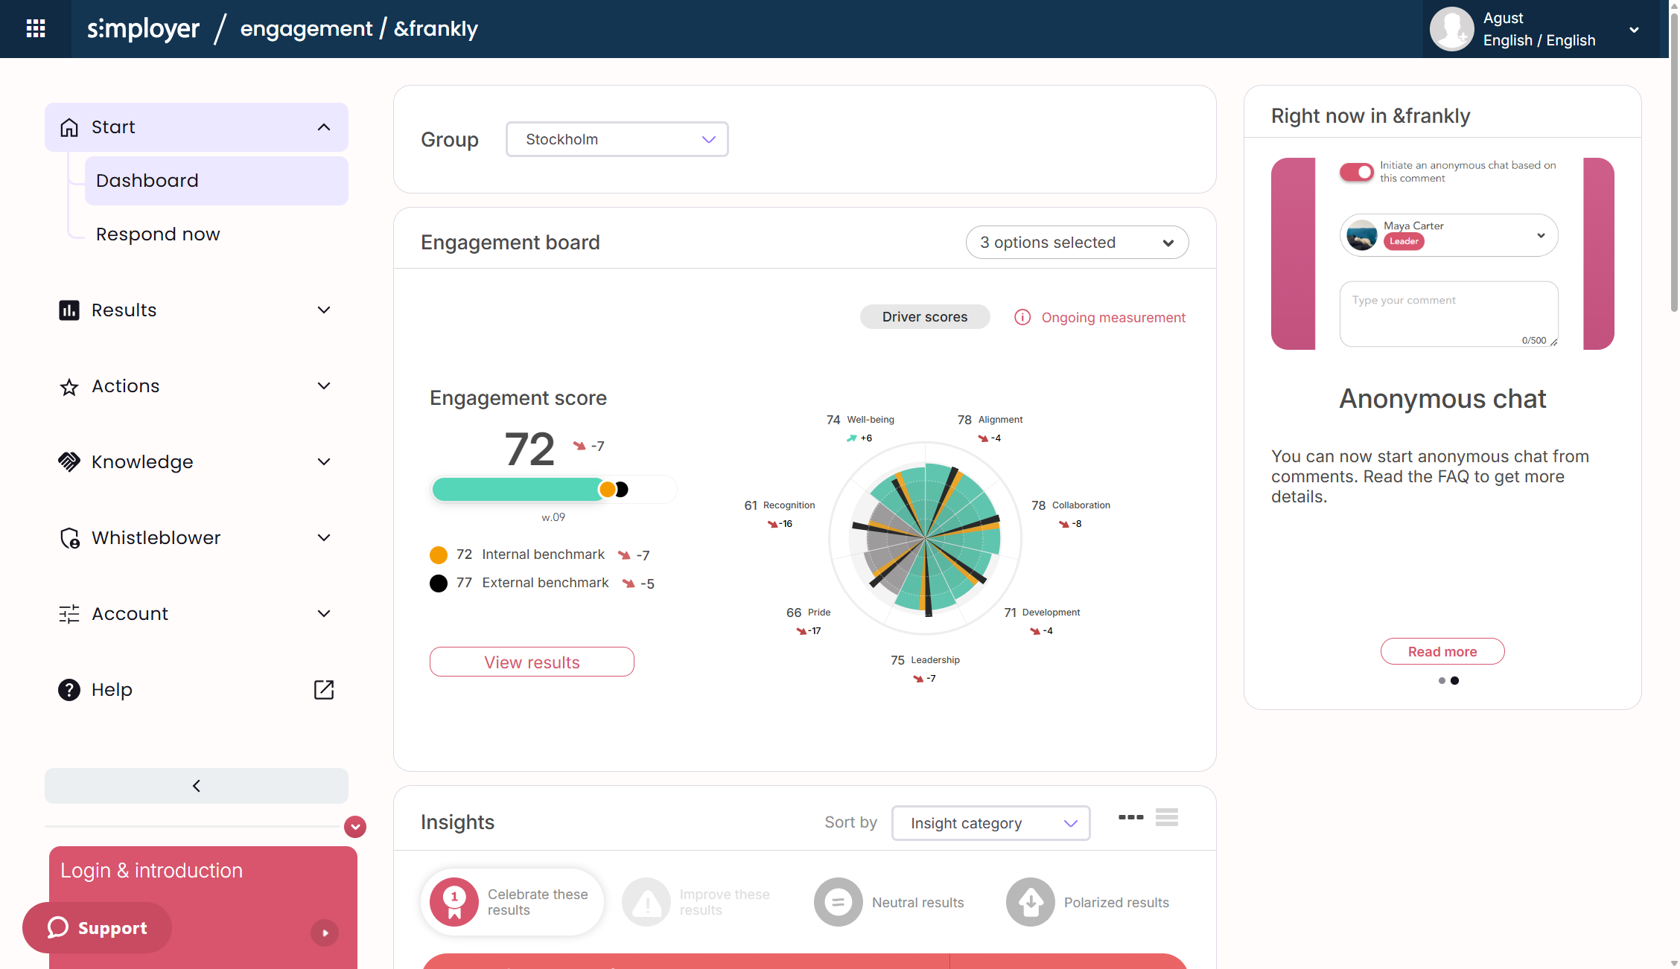Click Maya Carter profile picture
Viewport: 1680px width, 969px height.
tap(1362, 235)
